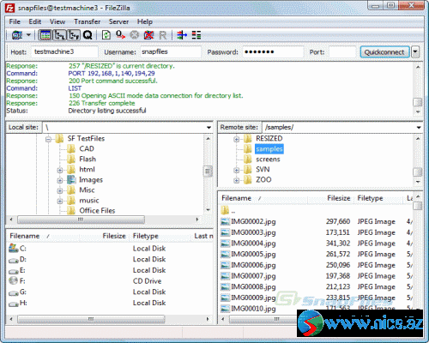Open the File menu

point(15,21)
